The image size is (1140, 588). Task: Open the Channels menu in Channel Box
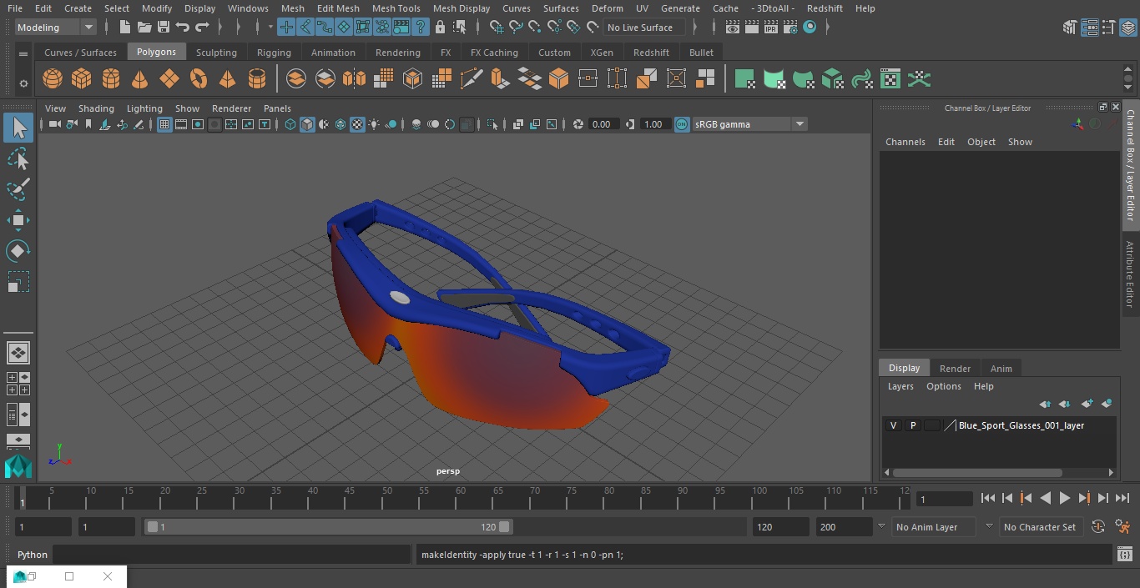click(905, 142)
